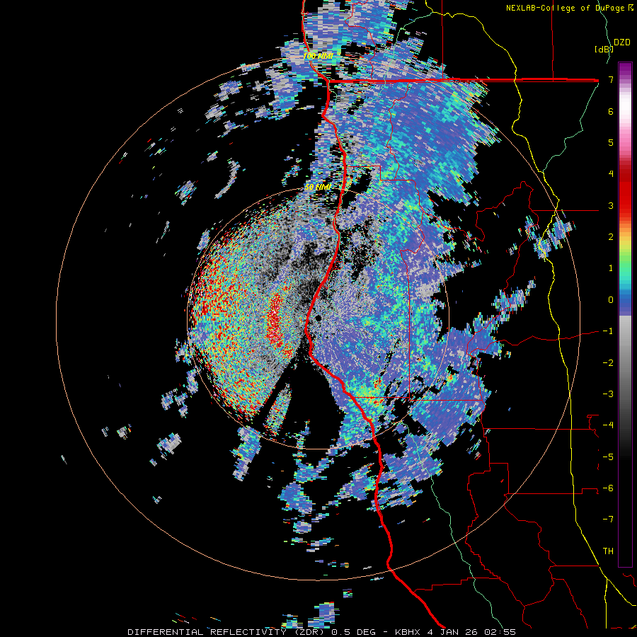Click the ZDR color scale bar

click(x=625, y=314)
